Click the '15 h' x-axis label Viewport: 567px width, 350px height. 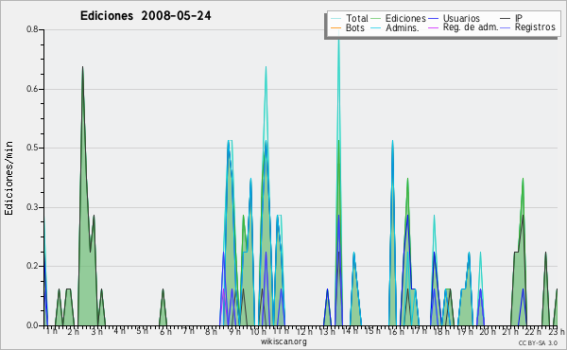point(372,331)
